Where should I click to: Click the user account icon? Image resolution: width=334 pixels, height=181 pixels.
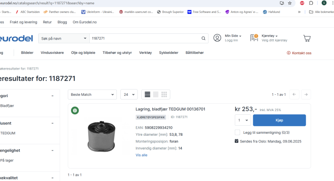pos(217,38)
